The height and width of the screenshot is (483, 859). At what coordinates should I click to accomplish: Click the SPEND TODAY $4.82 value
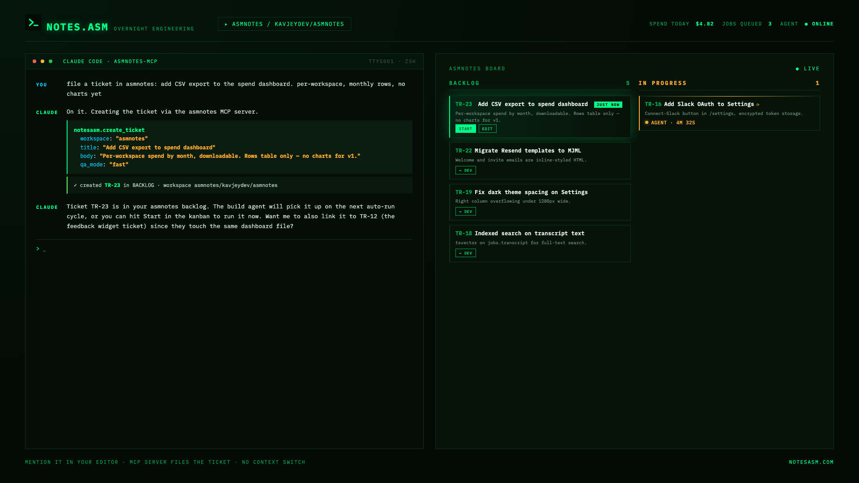pos(705,24)
